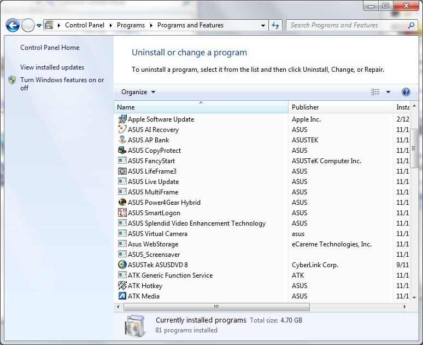
Task: Click the Programs breadcrumb
Action: pos(131,25)
